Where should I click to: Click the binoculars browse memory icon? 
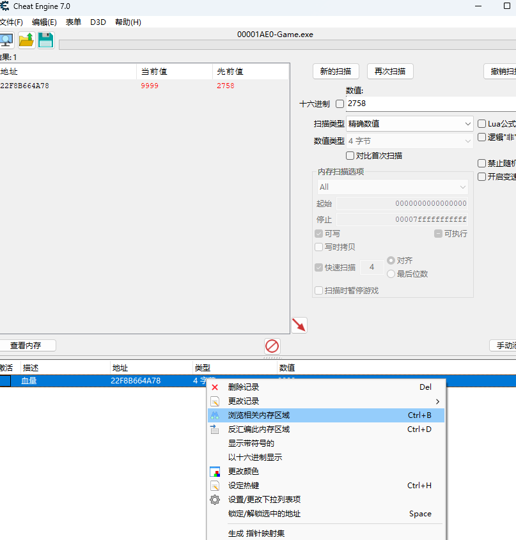215,415
